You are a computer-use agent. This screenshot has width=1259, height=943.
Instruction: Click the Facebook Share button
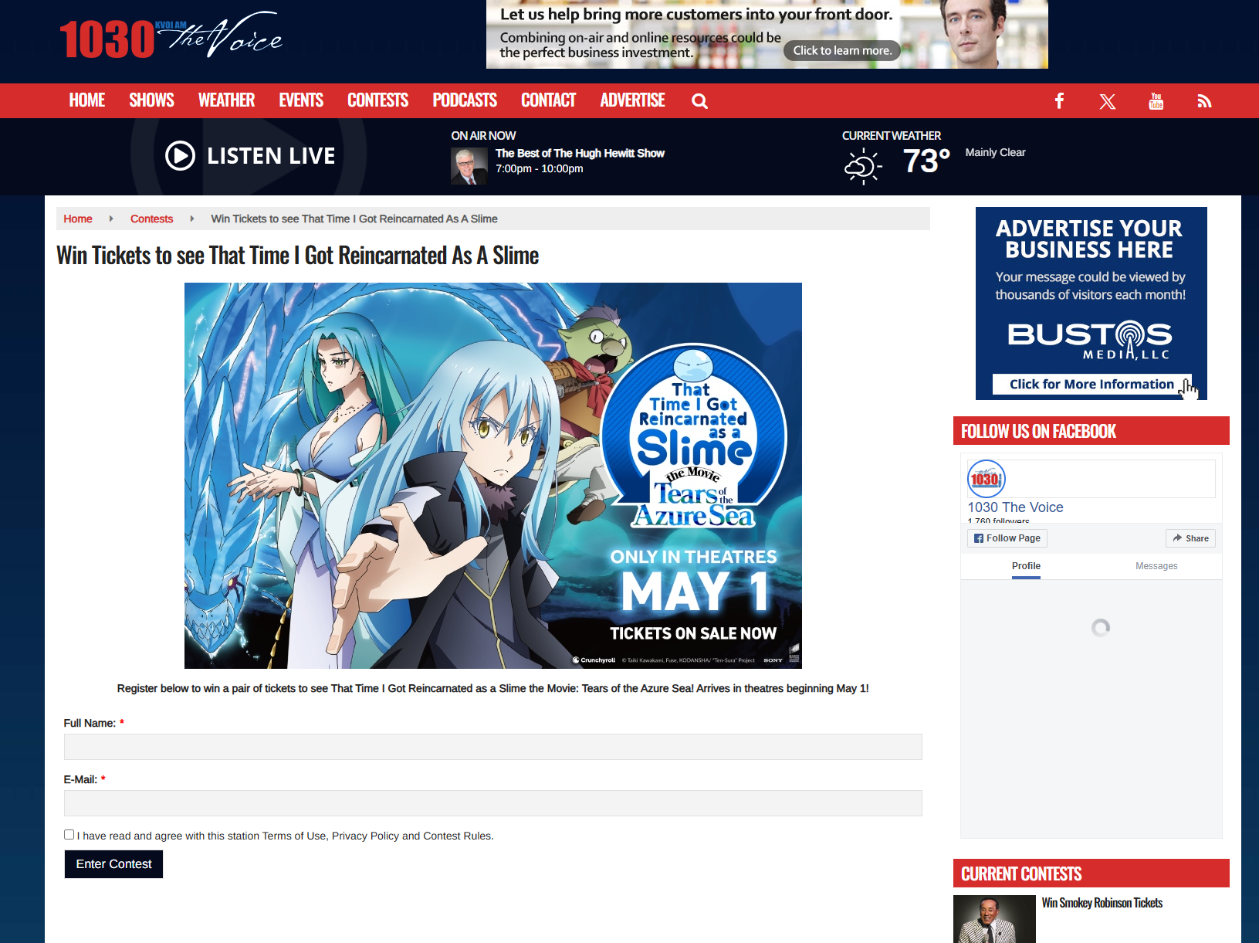[1190, 538]
